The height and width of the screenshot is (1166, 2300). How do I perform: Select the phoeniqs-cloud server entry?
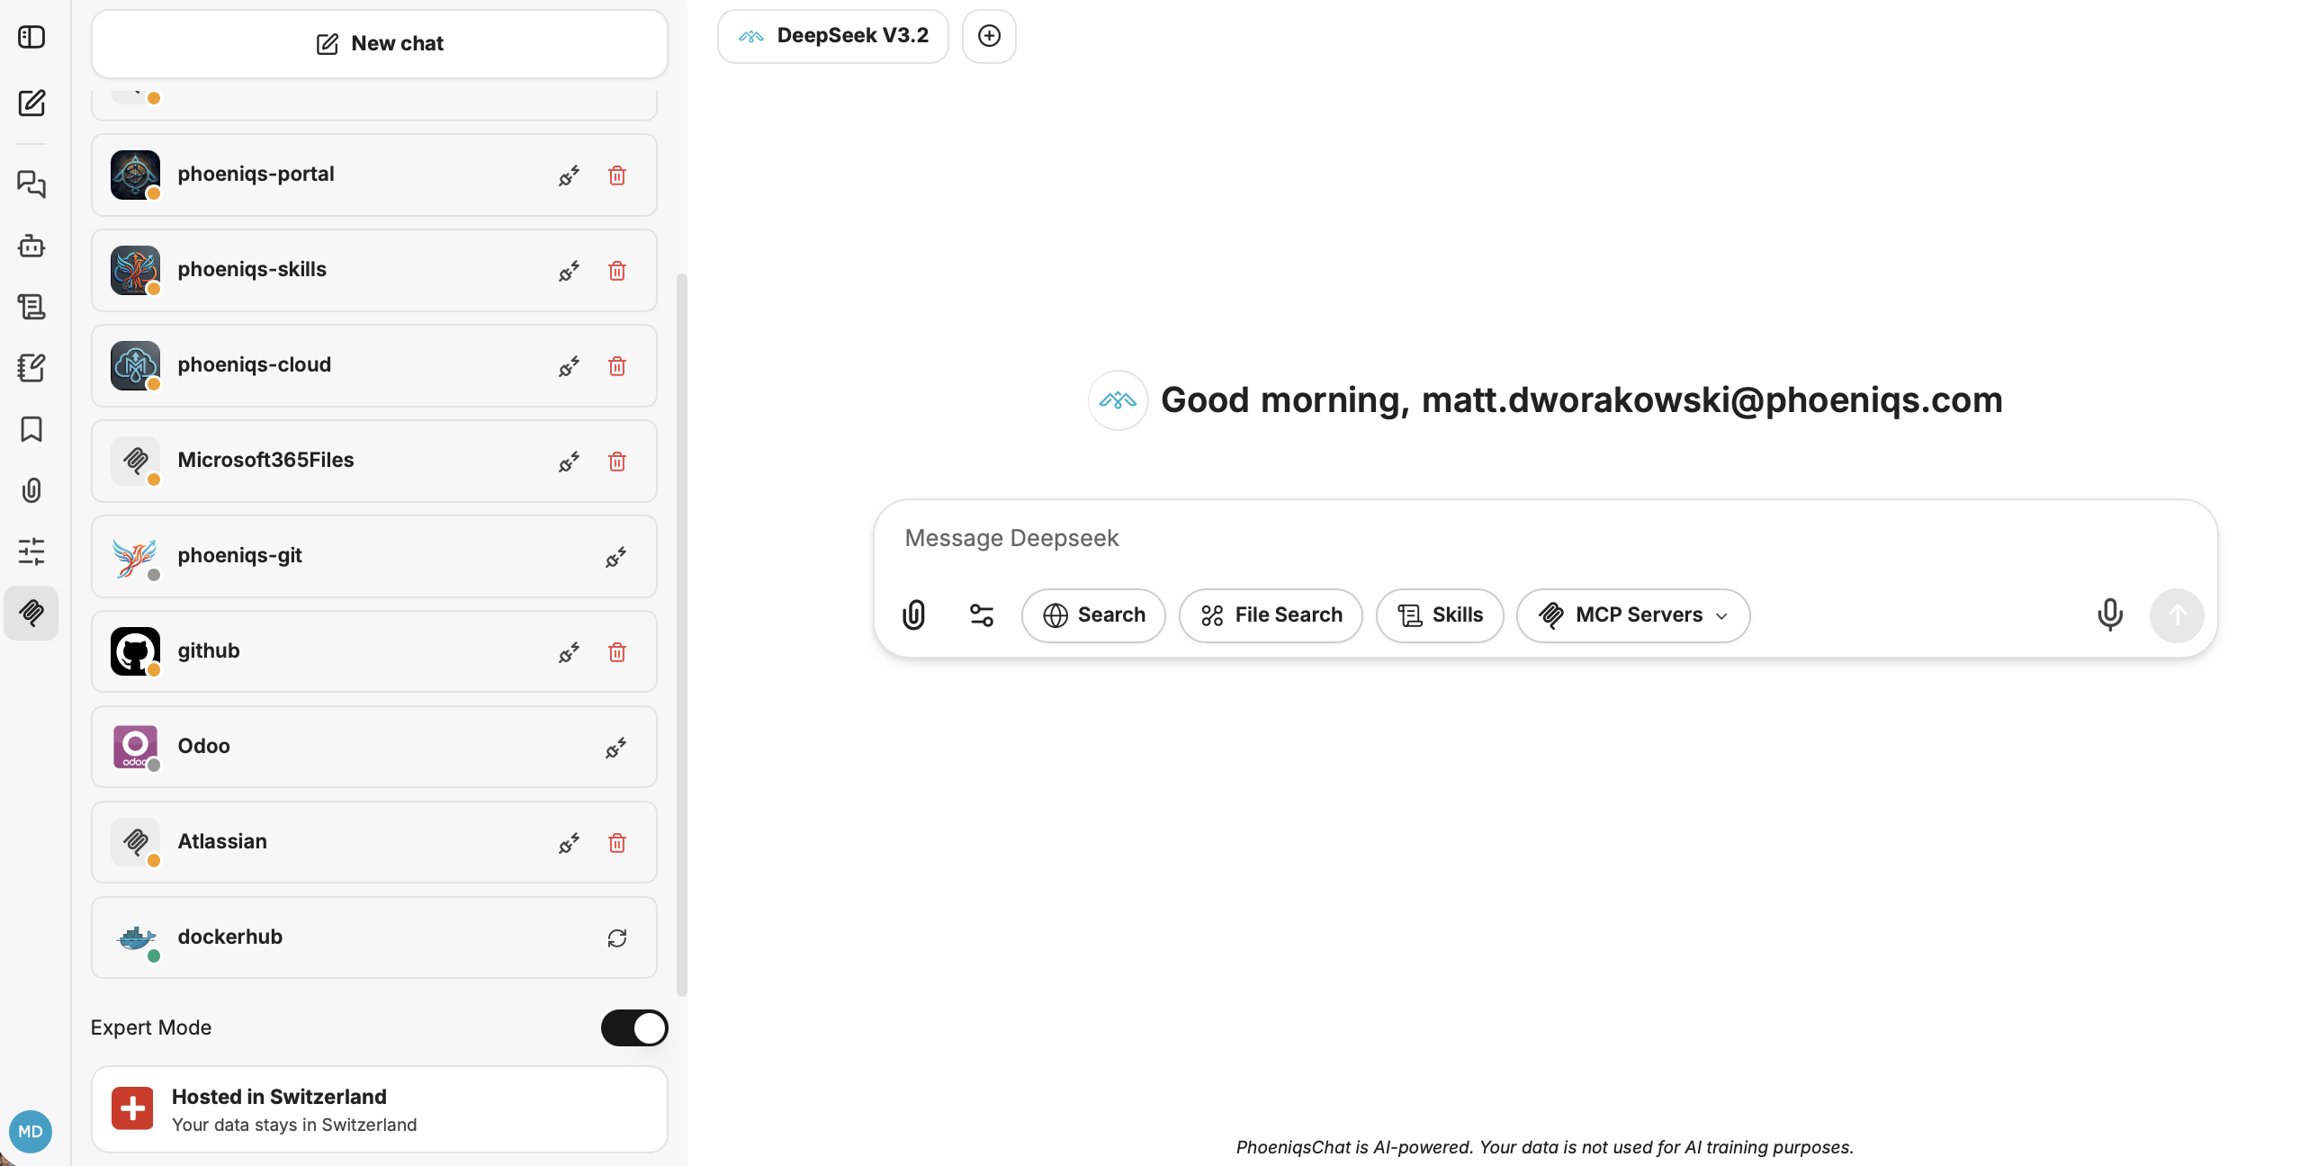click(x=374, y=366)
